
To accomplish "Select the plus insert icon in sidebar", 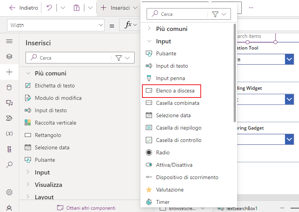I will (x=9, y=72).
